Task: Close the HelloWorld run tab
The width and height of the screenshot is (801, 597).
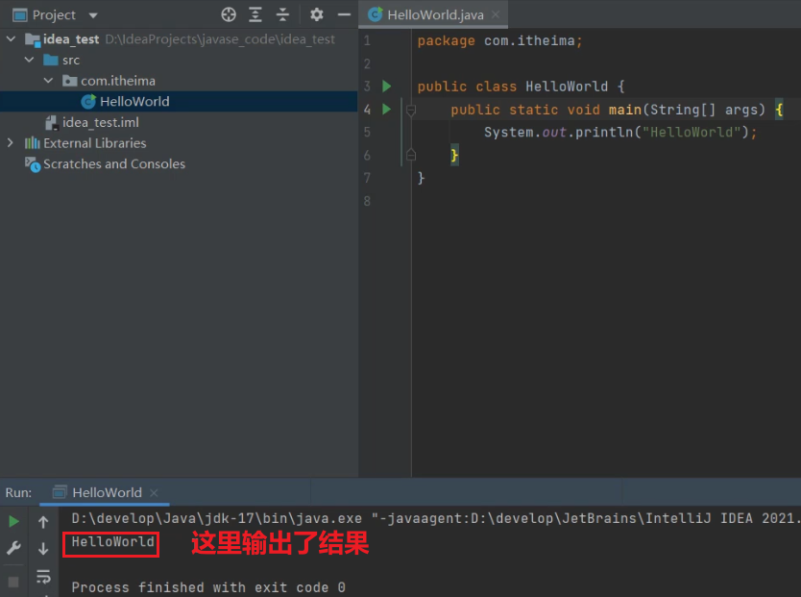Action: pyautogui.click(x=154, y=493)
